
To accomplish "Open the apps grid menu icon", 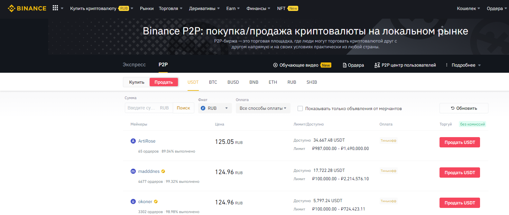I will coord(55,8).
